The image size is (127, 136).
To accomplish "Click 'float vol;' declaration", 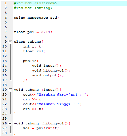I will tap(34, 51).
